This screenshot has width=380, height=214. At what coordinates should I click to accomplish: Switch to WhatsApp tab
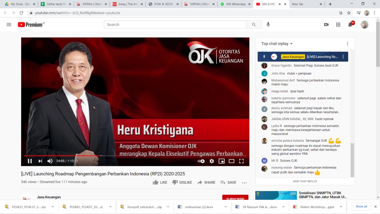click(x=235, y=4)
